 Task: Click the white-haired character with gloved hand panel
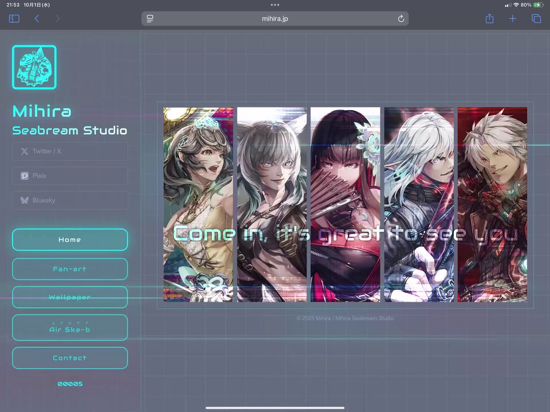(419, 205)
